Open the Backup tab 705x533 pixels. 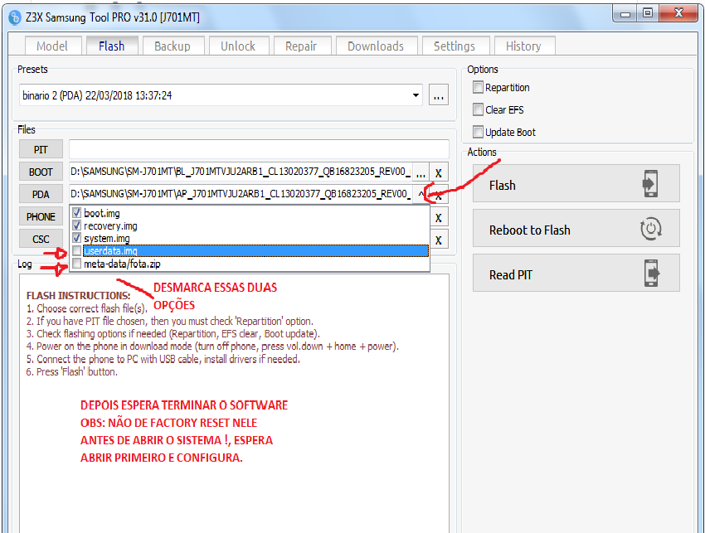(x=173, y=46)
